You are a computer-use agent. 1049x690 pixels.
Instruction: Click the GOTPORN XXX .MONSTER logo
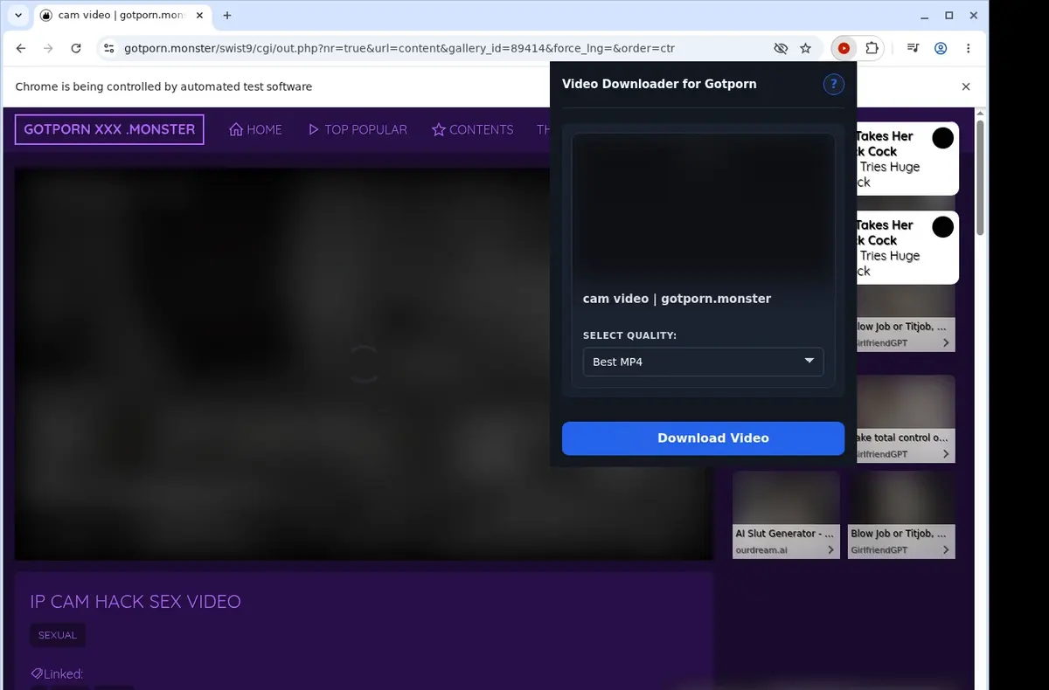tap(109, 129)
